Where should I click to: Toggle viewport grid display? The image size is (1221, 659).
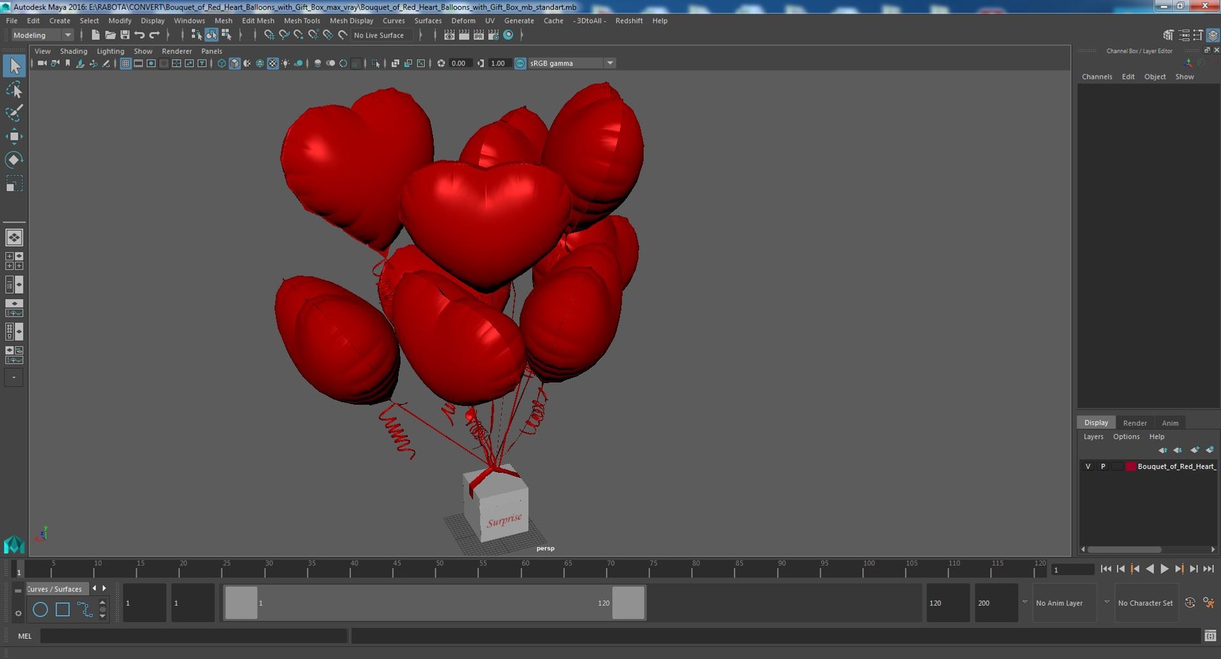pyautogui.click(x=125, y=63)
